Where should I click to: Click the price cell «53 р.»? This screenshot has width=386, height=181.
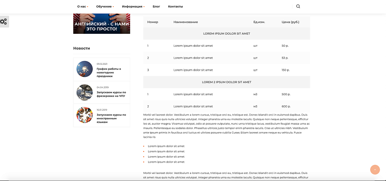point(285,58)
